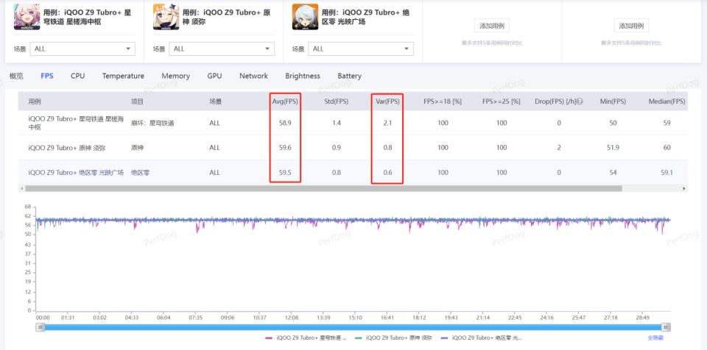Viewport: 707px width, 350px height.
Task: Click the variance value 2.1
Action: pos(387,123)
